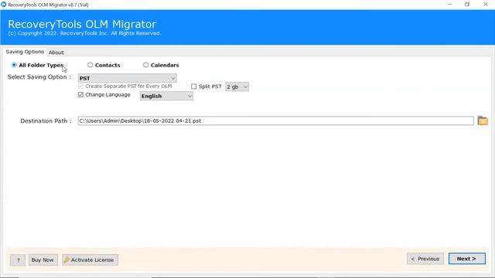
Task: Expand the 2 gb split size dropdown
Action: coord(237,86)
